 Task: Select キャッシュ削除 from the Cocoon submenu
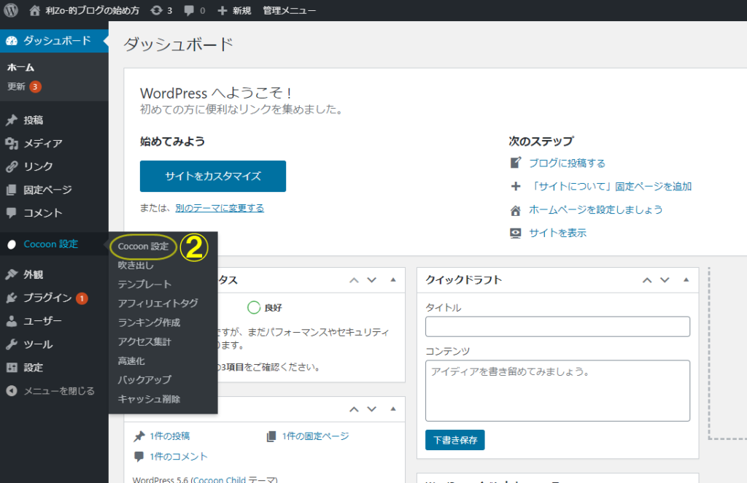point(149,399)
